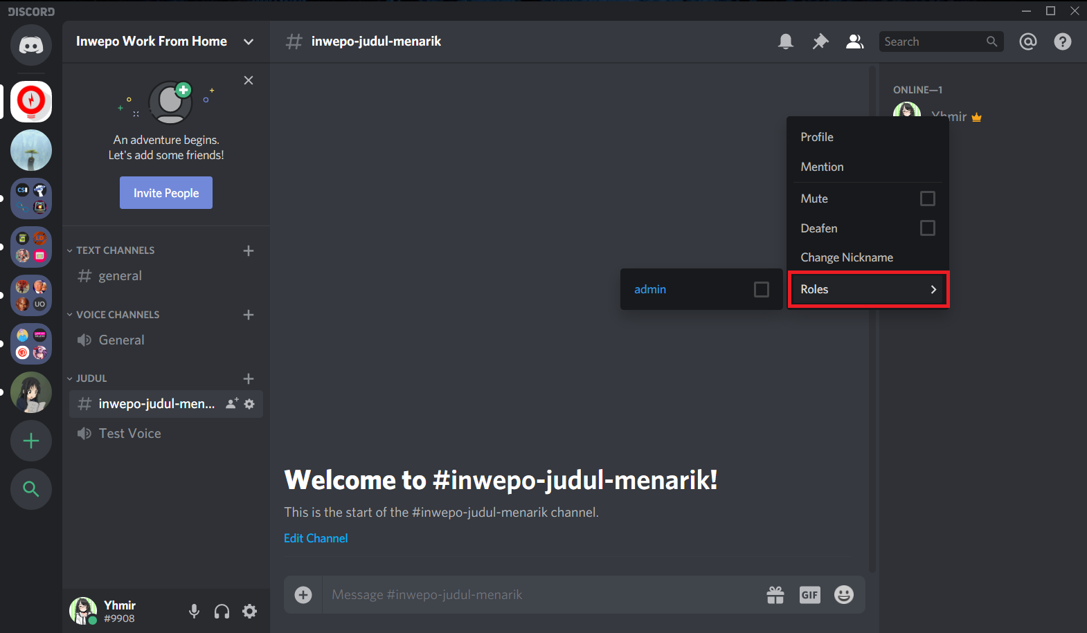Select Change Nickname from context menu

[x=847, y=257]
